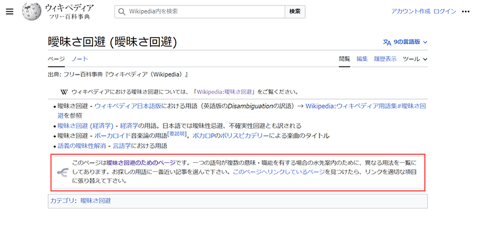The image size is (478, 234).
Task: Click the 出典: フリー百科事典 tagline text
Action: point(118,74)
